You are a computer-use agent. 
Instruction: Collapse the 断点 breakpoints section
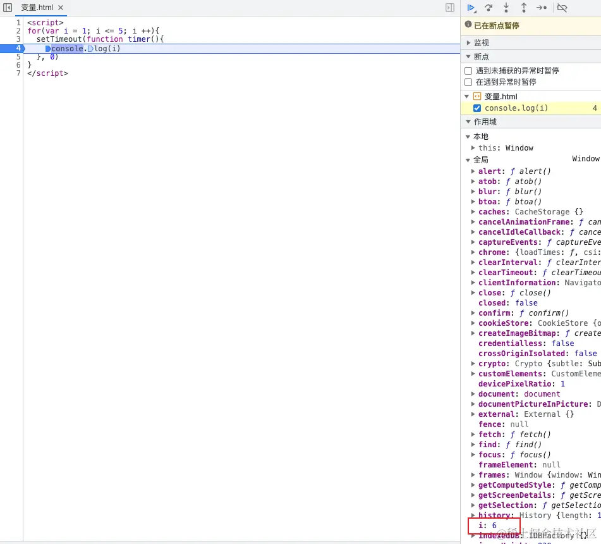click(x=468, y=56)
